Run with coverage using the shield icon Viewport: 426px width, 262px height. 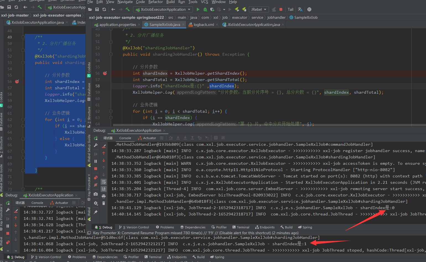(x=212, y=9)
